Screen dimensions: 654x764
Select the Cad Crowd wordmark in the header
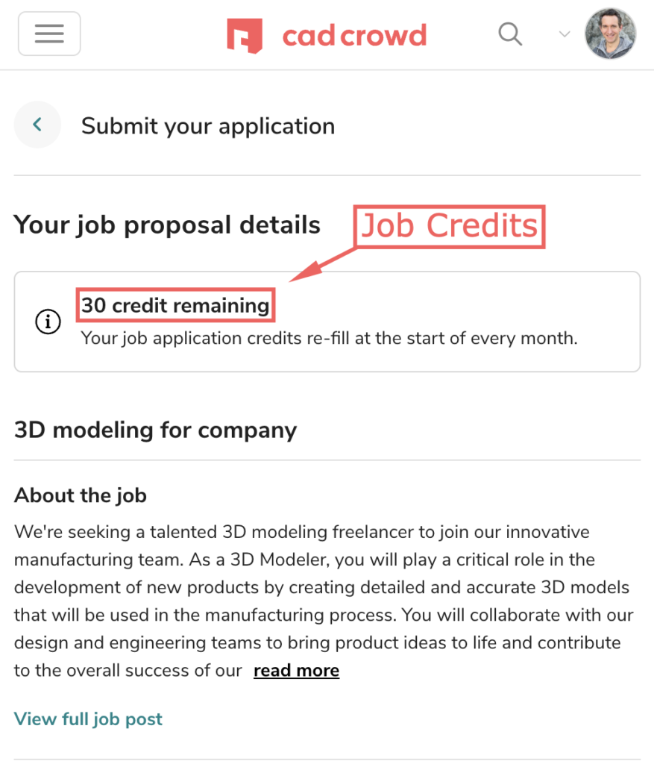point(354,34)
